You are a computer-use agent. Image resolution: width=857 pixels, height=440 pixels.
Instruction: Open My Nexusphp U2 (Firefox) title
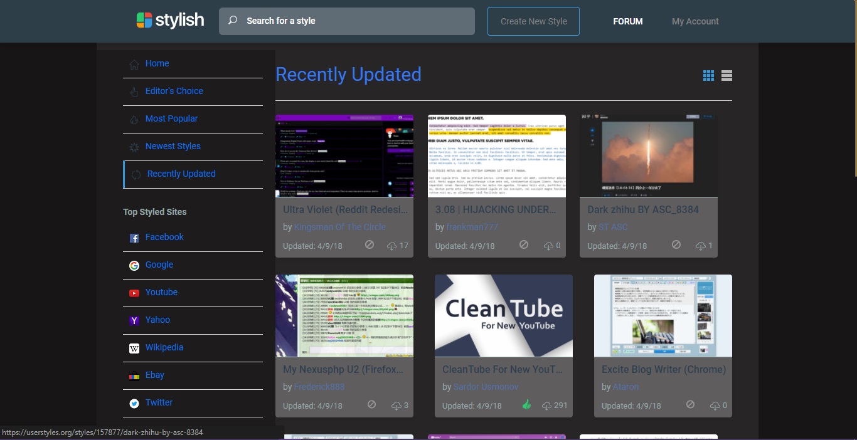tap(343, 369)
